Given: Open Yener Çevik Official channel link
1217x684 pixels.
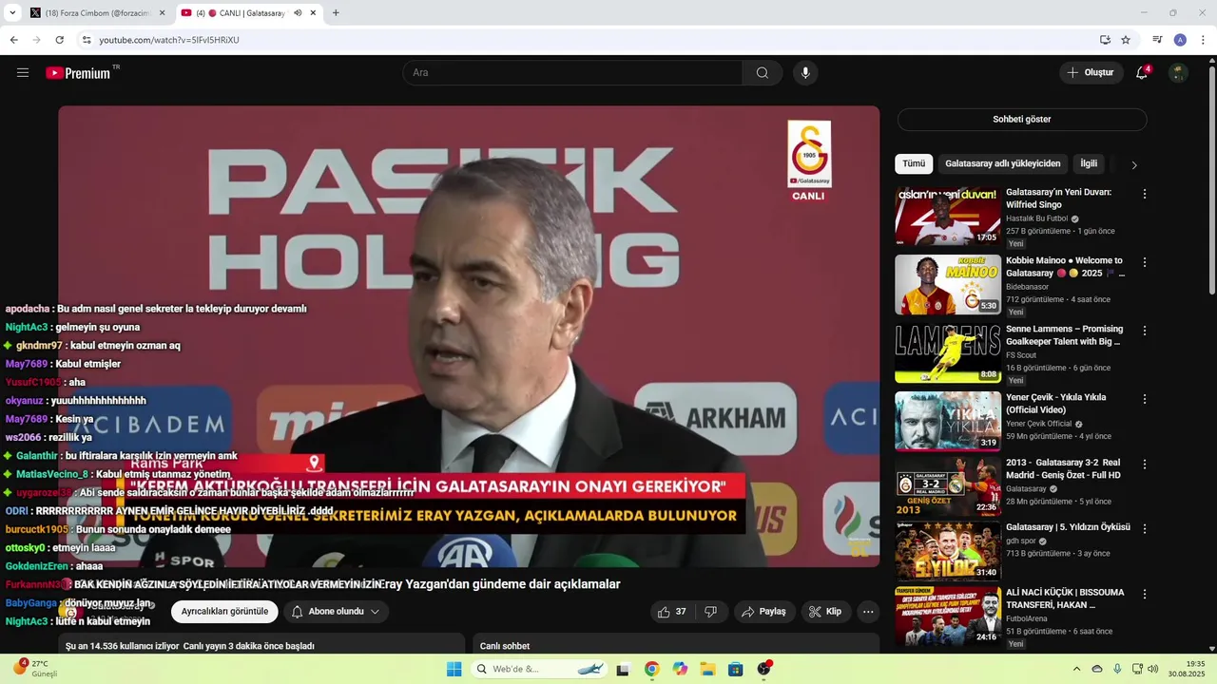Looking at the screenshot, I should pyautogui.click(x=1038, y=424).
